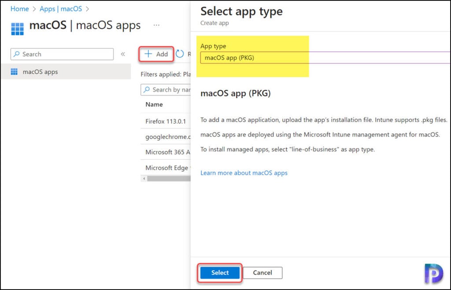Click the Search by name field
451x290 pixels.
pos(166,90)
